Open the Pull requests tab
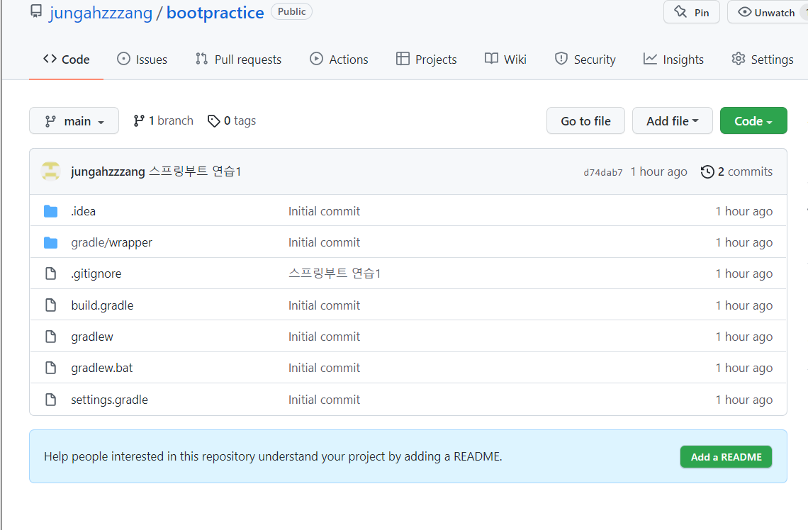Image resolution: width=808 pixels, height=530 pixels. [239, 60]
